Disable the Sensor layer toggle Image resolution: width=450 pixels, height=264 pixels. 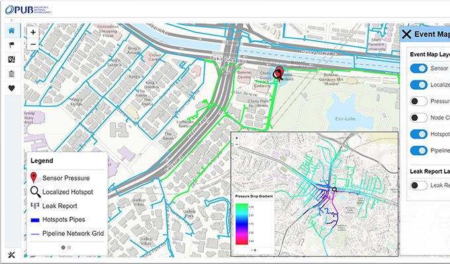coord(418,69)
